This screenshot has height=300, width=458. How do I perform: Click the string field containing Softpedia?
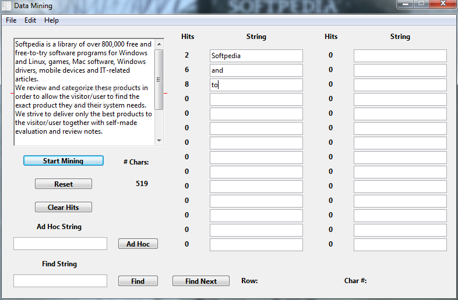coord(256,56)
